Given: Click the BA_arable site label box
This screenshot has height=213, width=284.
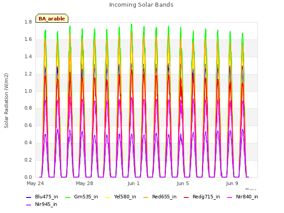Looking at the screenshot, I should 52,18.
